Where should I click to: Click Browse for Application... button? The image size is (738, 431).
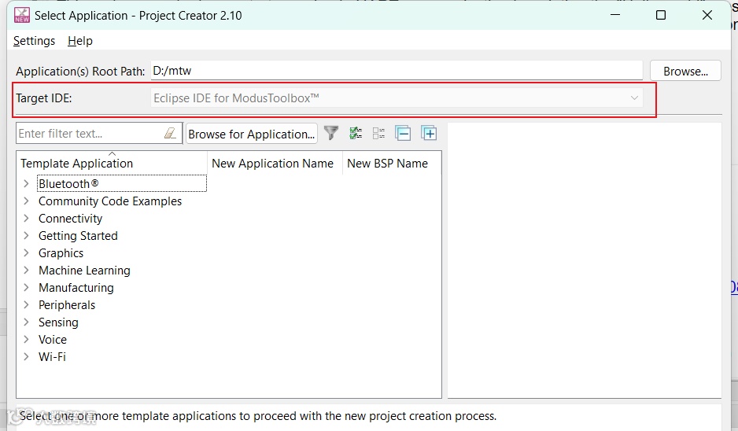(x=251, y=134)
